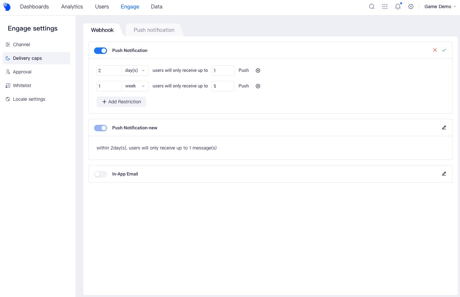The width and height of the screenshot is (460, 297).
Task: Cancel Push Notification edits with red X
Action: [x=435, y=50]
